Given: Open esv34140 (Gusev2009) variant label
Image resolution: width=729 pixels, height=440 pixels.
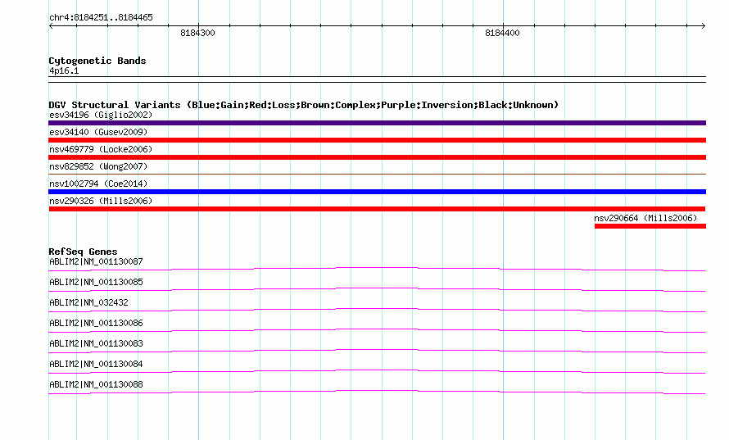Looking at the screenshot, I should 98,132.
